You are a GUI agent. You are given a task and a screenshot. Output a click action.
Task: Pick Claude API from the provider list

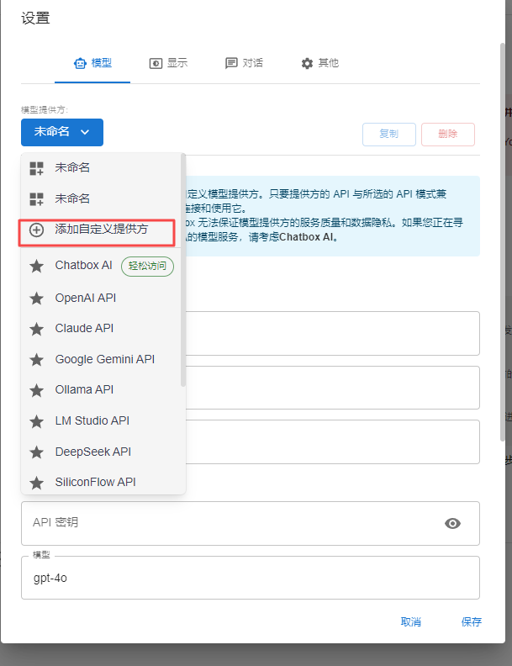101,329
